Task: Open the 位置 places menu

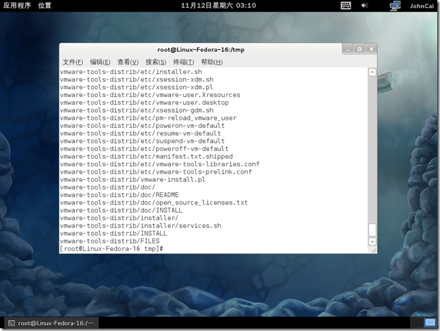Action: (x=44, y=5)
